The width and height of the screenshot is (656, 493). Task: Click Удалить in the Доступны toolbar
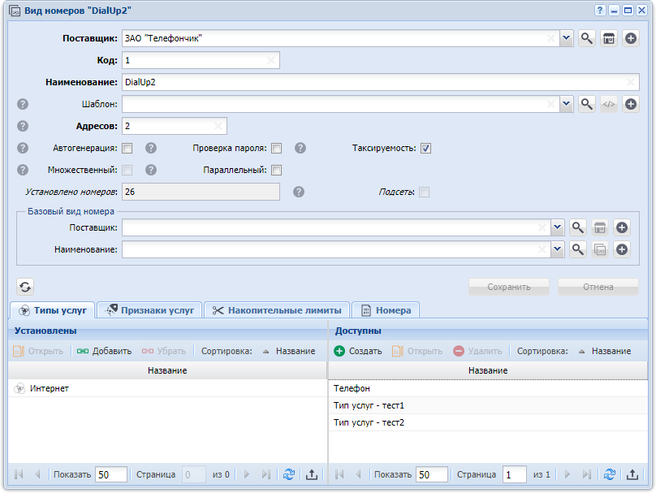[477, 351]
